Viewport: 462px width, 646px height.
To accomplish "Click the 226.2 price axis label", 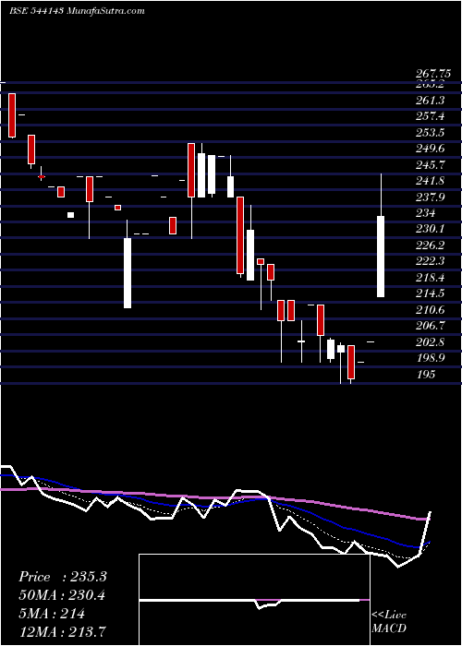I will point(431,245).
